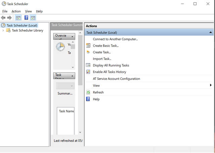Click Create Task... action
This screenshot has height=153, width=215.
click(102, 52)
